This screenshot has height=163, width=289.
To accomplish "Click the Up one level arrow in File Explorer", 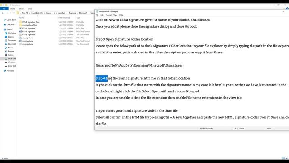I will pyautogui.click(x=14, y=13).
